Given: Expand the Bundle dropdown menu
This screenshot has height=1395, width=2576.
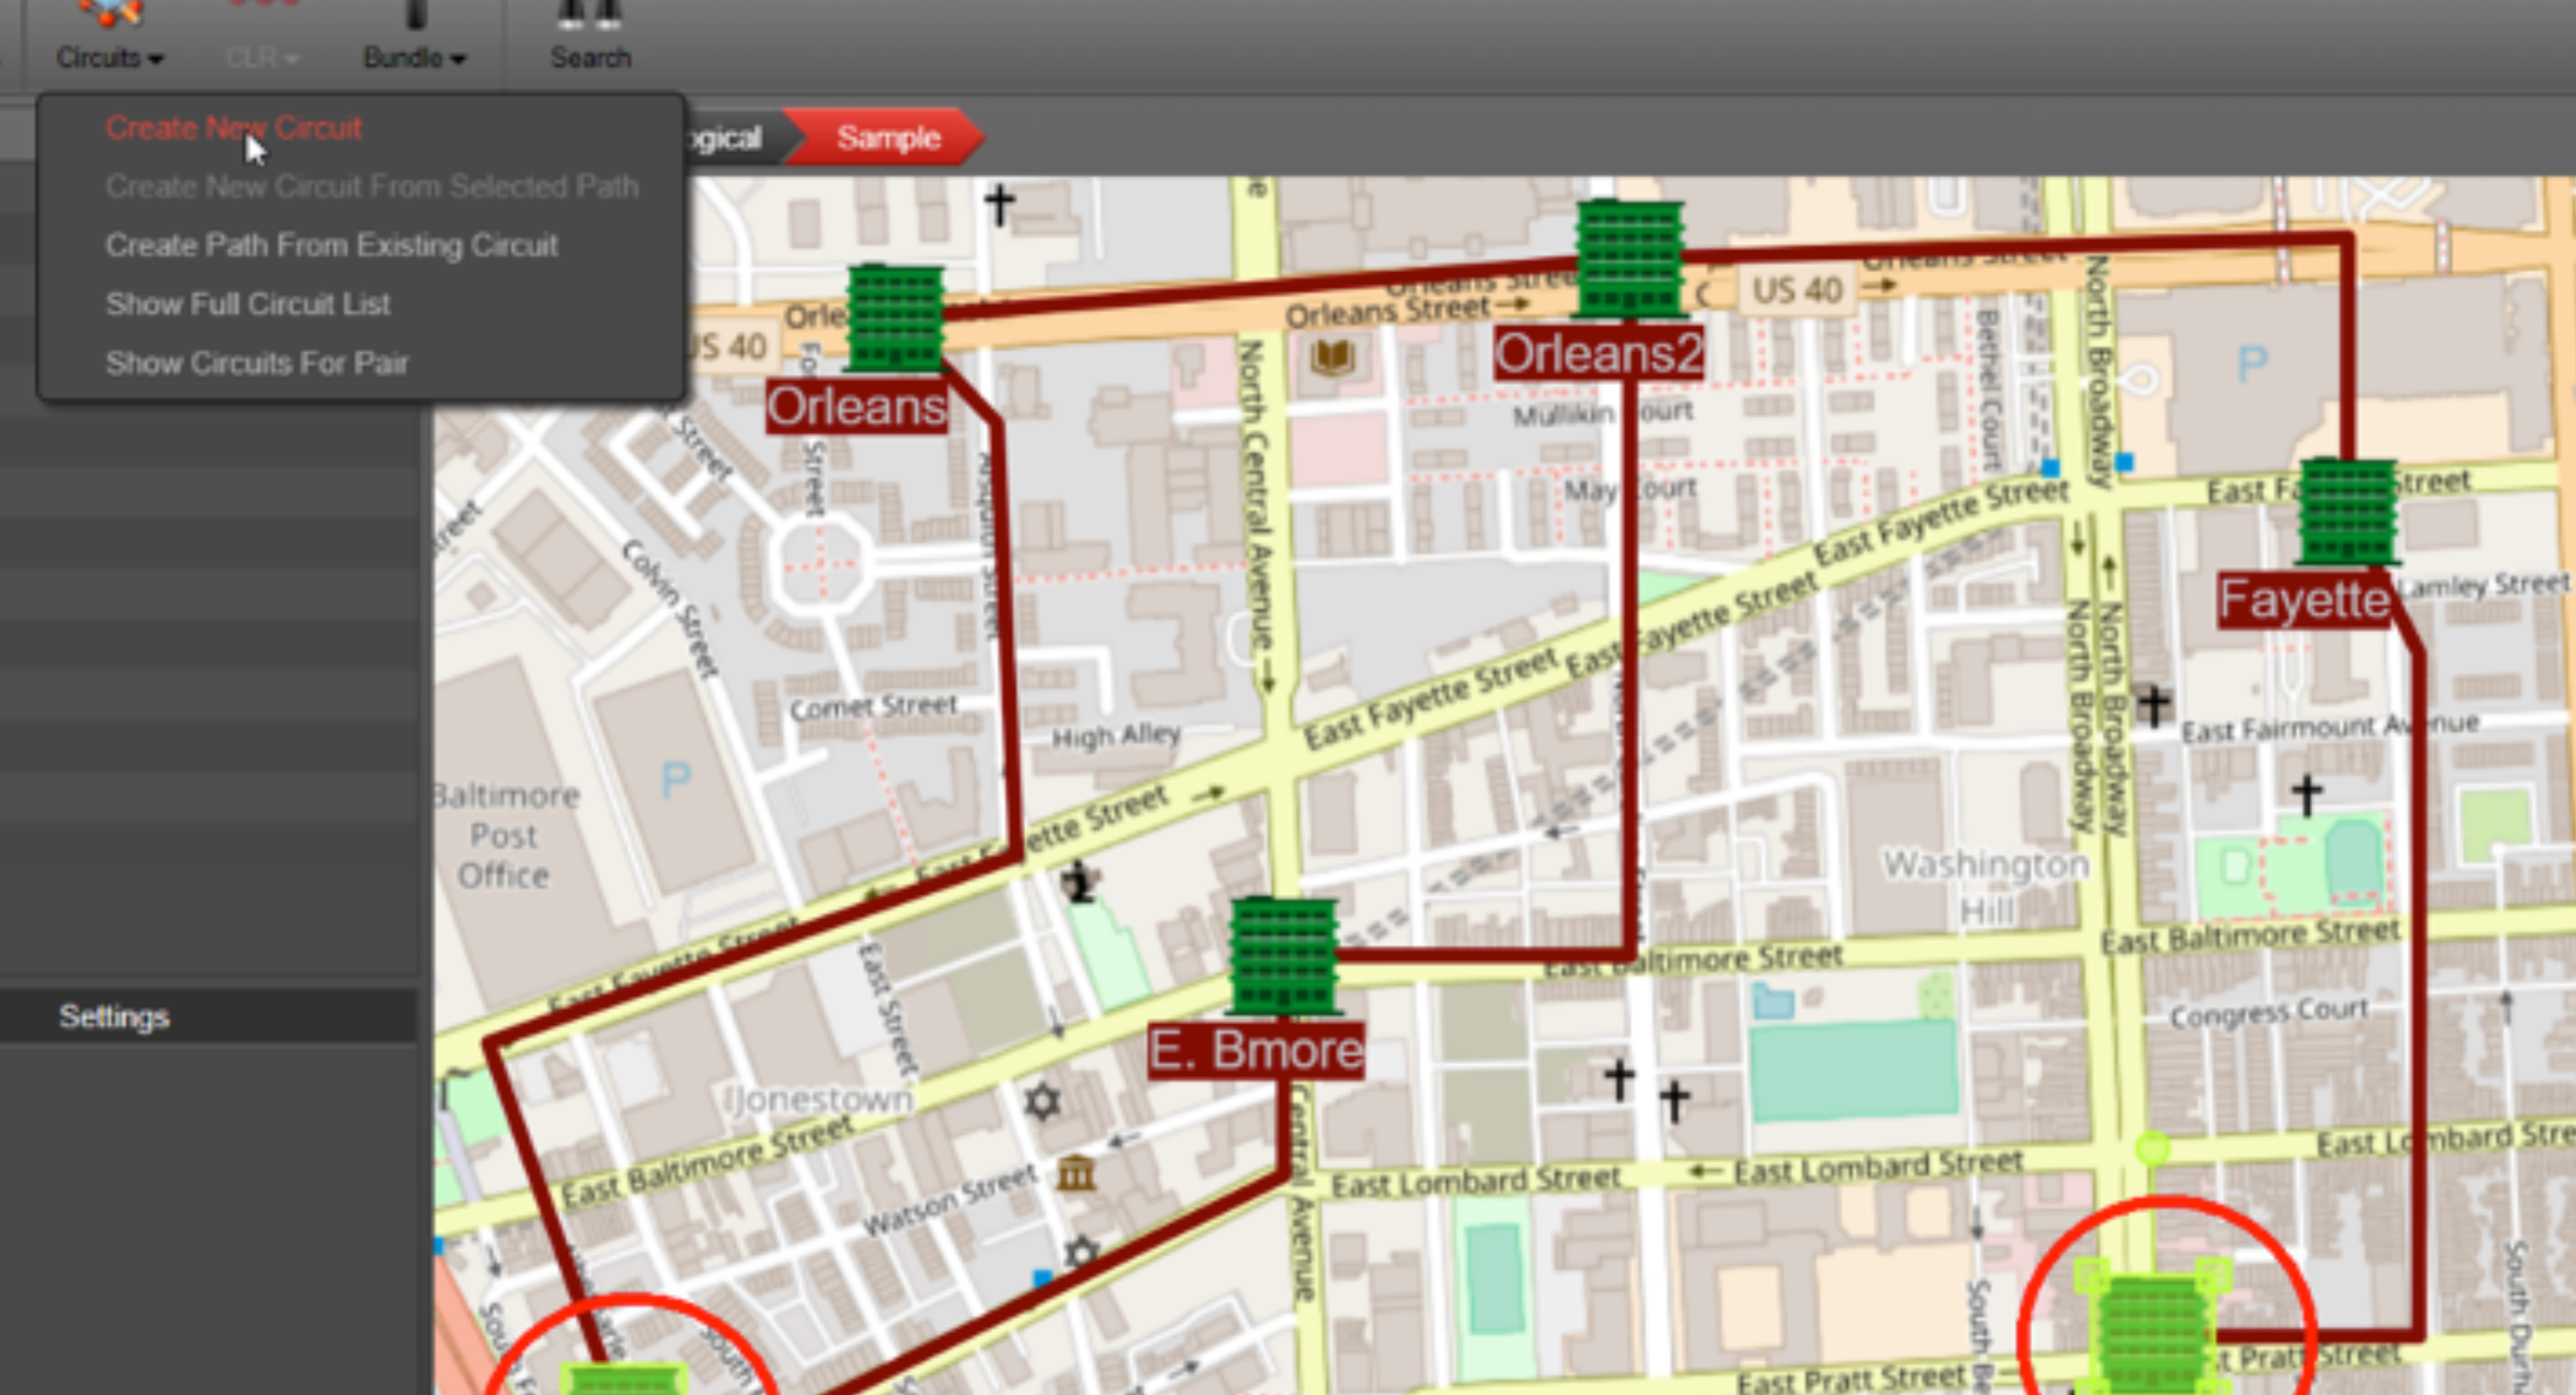Looking at the screenshot, I should [x=458, y=60].
